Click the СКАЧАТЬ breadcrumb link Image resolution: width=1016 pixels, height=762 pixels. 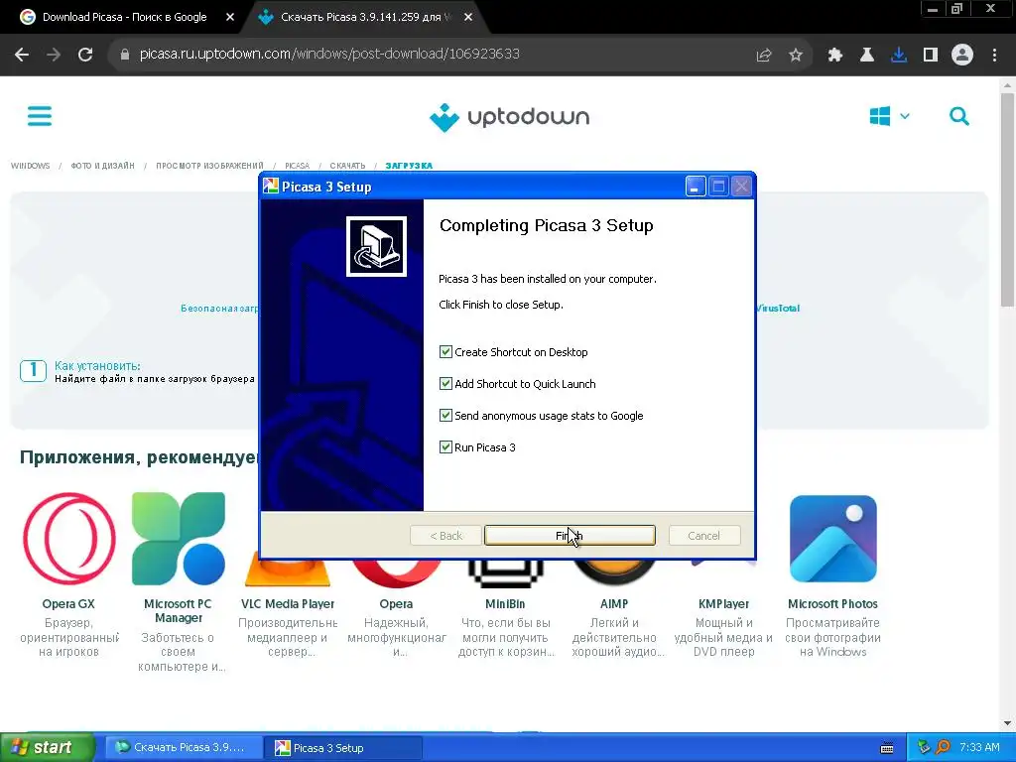[x=347, y=166]
